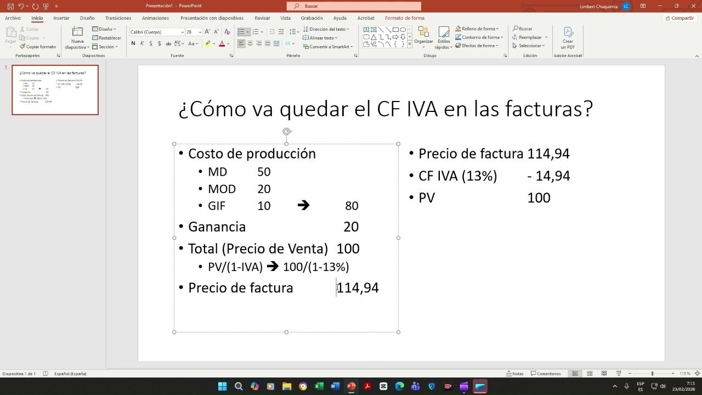Open Archivo tab
The width and height of the screenshot is (702, 395).
(13, 18)
